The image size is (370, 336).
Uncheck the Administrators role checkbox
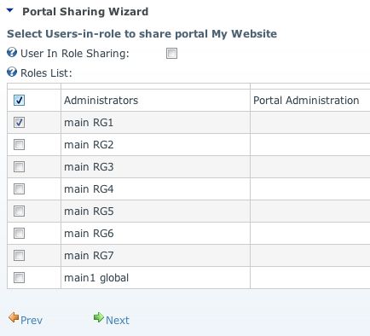pyautogui.click(x=19, y=100)
